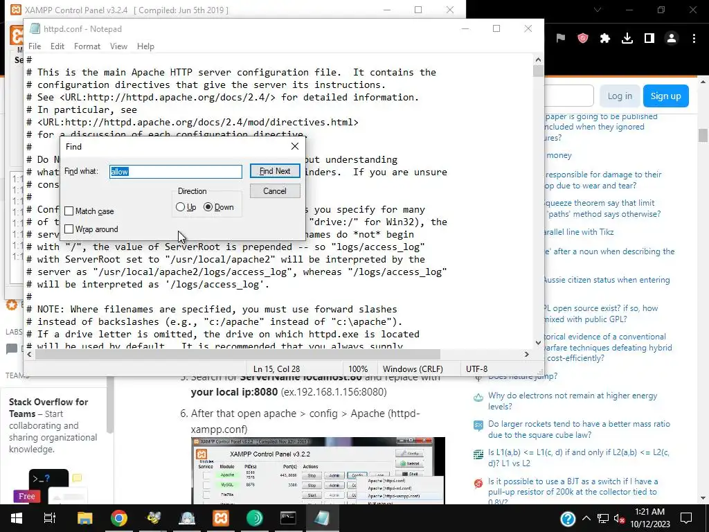
Task: Open Chrome three-dot menu
Action: pos(694,39)
